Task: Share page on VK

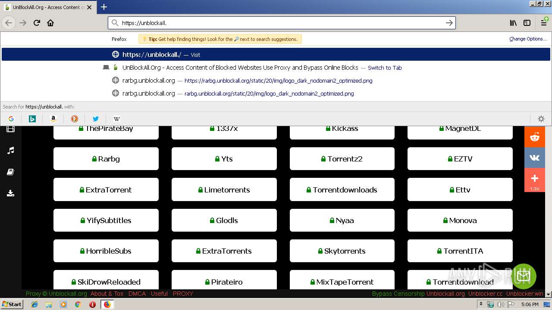Action: coord(535,158)
